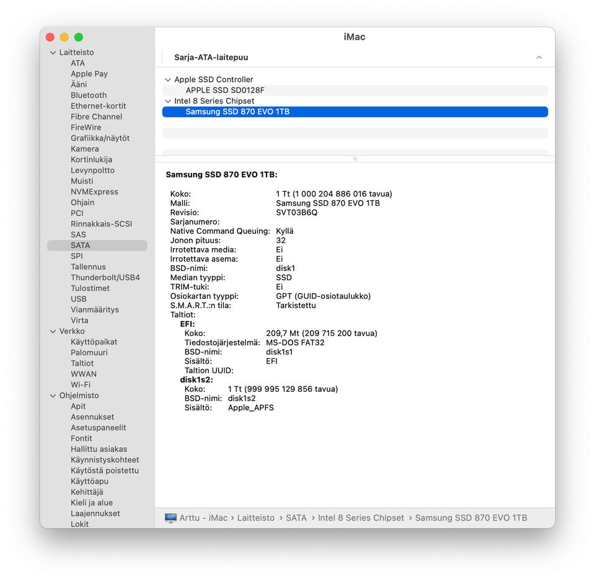Collapse the Ohjelmisto sidebar section
Image resolution: width=595 pixels, height=581 pixels.
[53, 396]
